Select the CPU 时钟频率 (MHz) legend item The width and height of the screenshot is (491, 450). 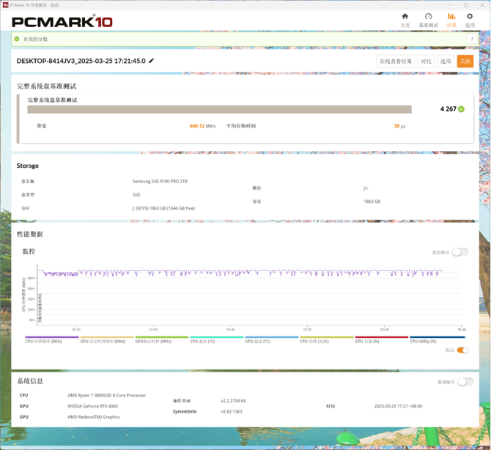coord(44,341)
